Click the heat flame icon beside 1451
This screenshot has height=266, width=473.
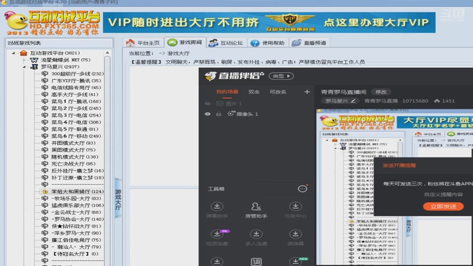point(437,100)
